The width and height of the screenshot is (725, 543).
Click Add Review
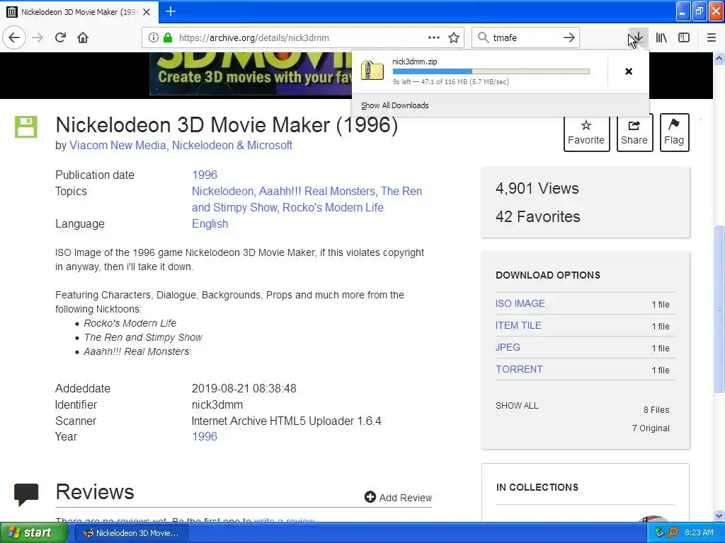[398, 497]
